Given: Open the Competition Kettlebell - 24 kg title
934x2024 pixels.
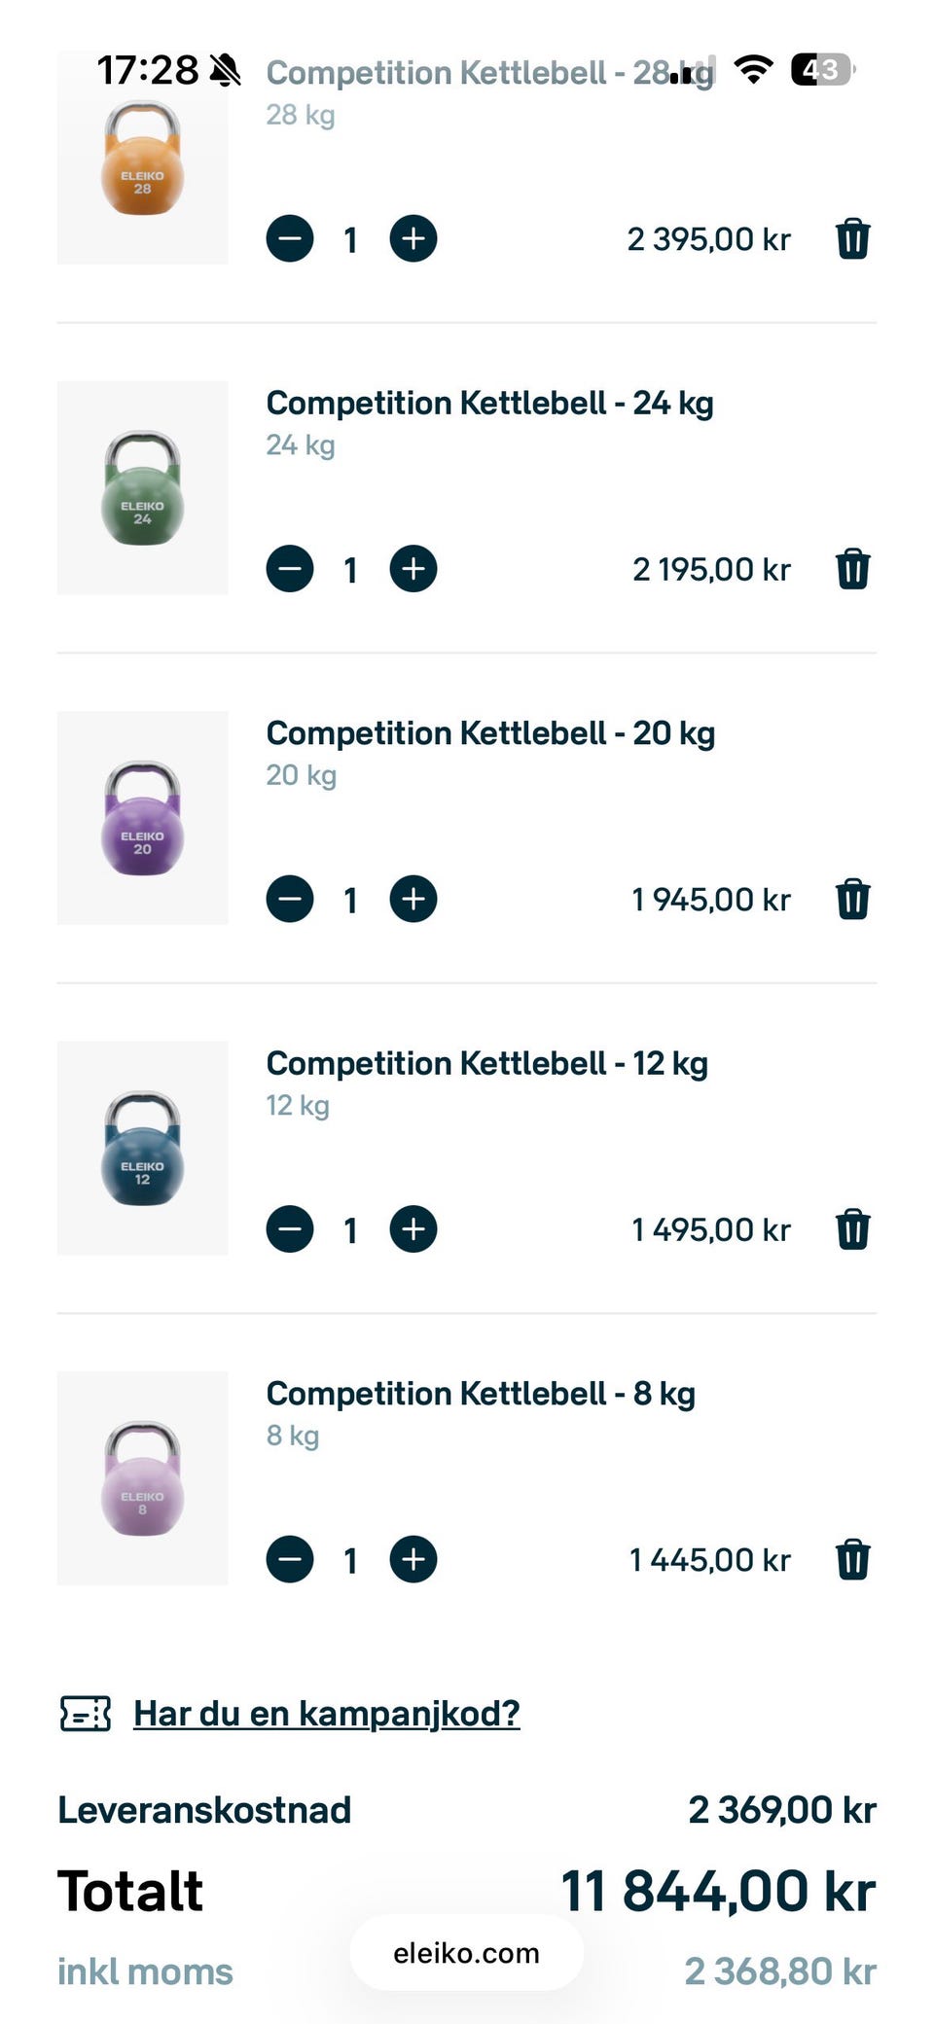Looking at the screenshot, I should (489, 403).
